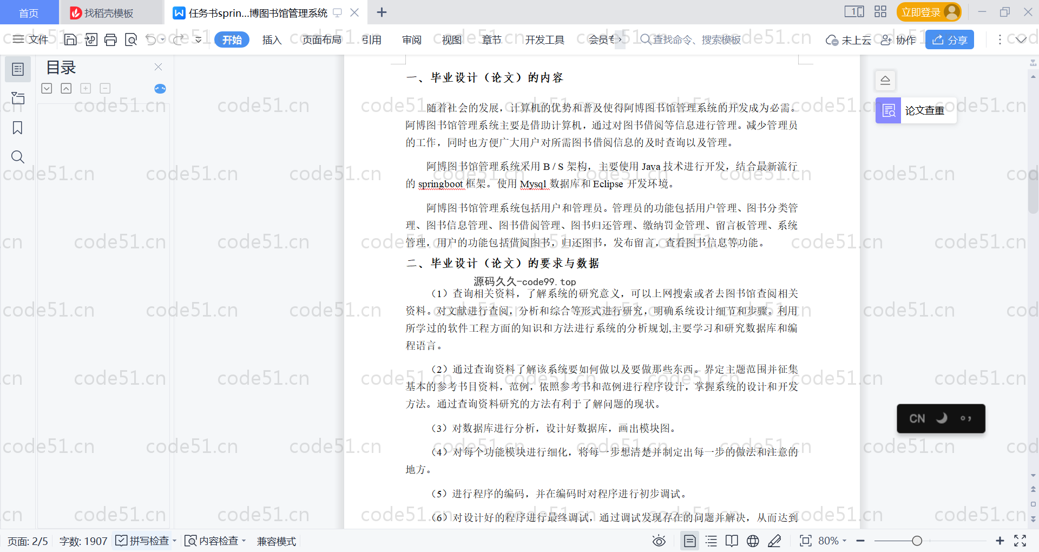Switch to web layout view icon

753,541
